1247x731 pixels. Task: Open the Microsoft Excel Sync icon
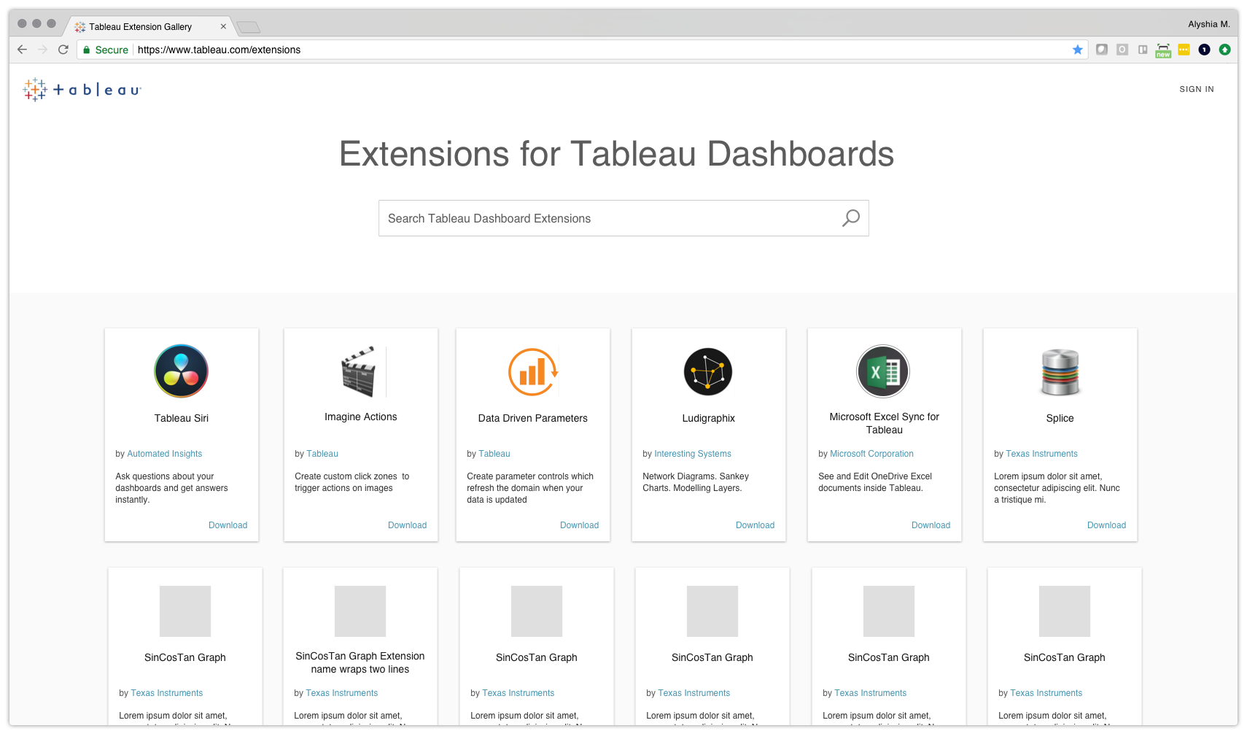[883, 371]
